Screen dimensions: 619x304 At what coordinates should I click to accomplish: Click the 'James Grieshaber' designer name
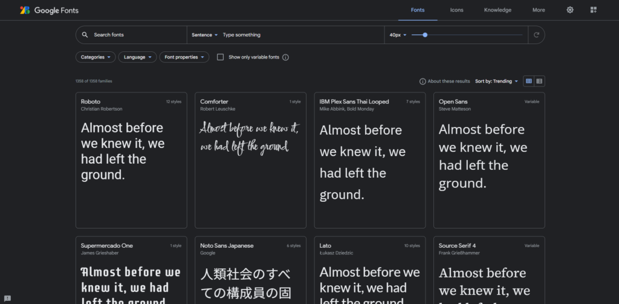(x=100, y=253)
